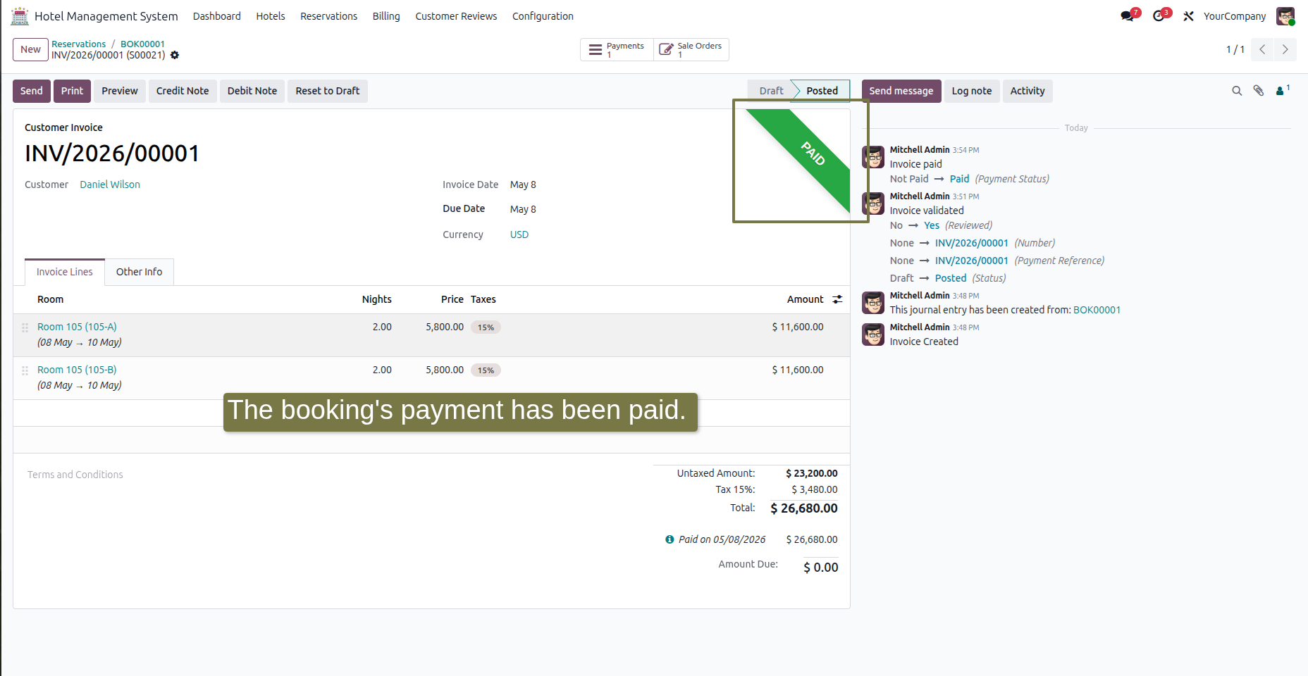Click the Invoice Date value May 8

[523, 184]
